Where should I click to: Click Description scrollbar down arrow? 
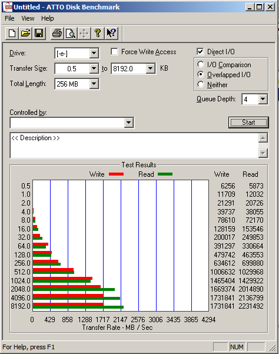263,153
